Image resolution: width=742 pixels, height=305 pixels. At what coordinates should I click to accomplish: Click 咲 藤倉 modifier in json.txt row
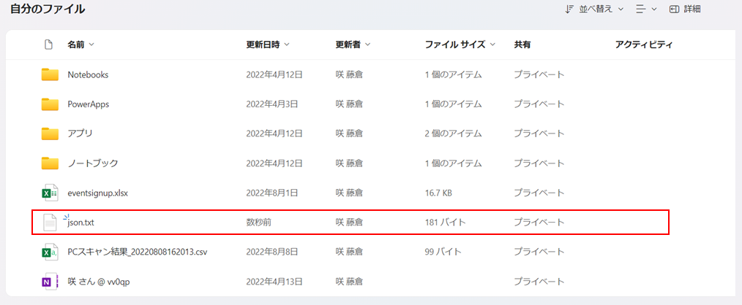[349, 223]
